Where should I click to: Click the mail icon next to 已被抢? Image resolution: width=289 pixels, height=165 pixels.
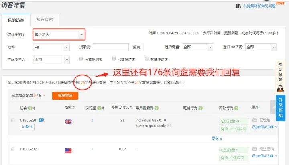(254, 120)
